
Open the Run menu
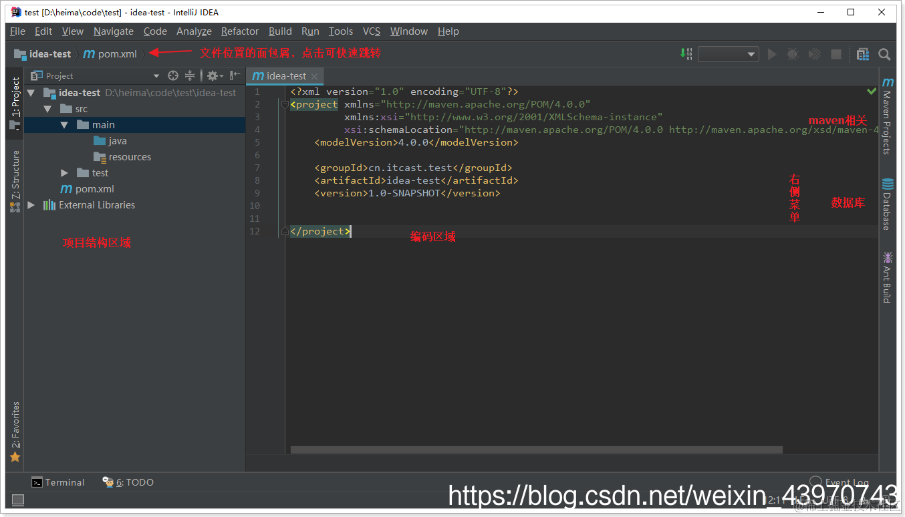pos(310,31)
